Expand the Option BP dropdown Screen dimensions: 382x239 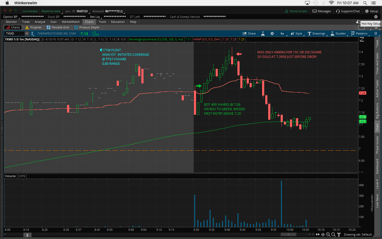[x=11, y=17]
